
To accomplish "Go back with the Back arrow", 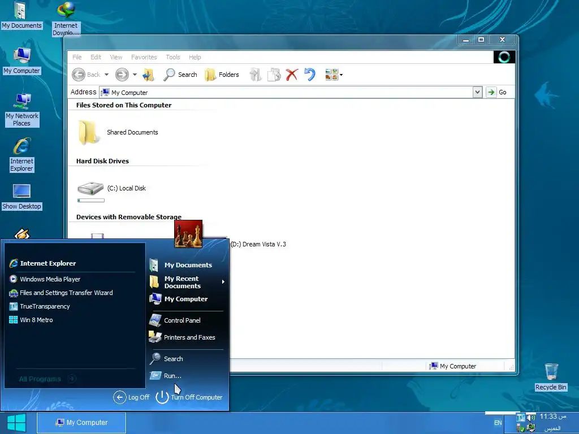I will point(86,75).
